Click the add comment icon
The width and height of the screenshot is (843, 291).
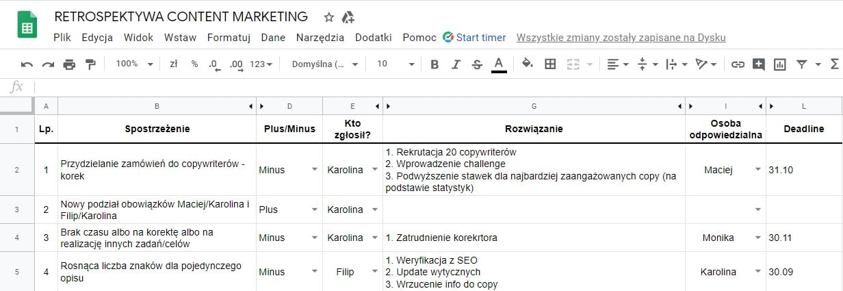point(758,64)
